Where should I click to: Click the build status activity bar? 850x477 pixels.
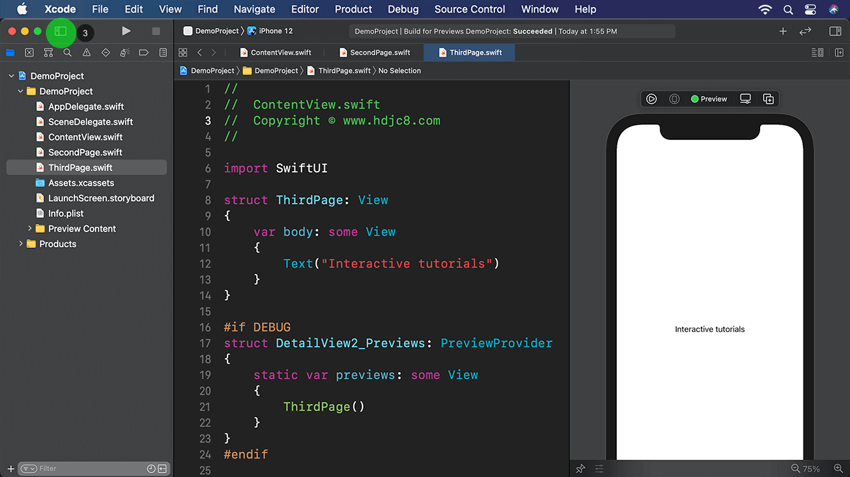tap(512, 31)
